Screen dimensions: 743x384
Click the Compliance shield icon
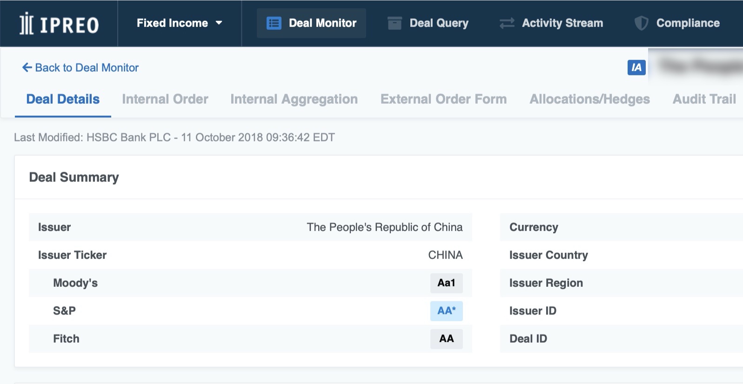tap(641, 23)
